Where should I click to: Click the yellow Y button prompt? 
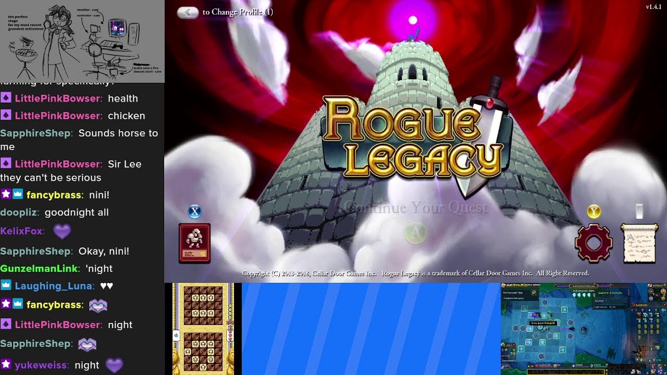tap(594, 211)
